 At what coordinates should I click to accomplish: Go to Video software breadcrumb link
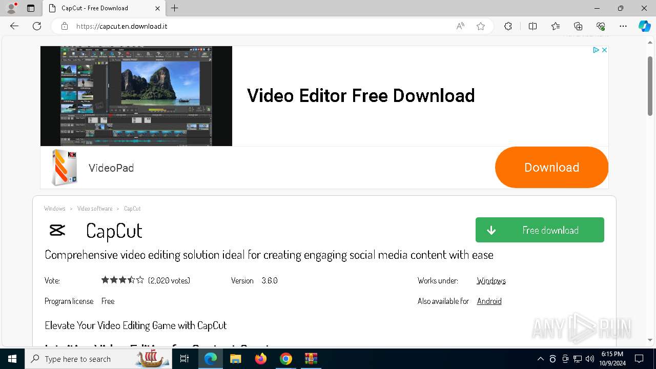(x=95, y=209)
